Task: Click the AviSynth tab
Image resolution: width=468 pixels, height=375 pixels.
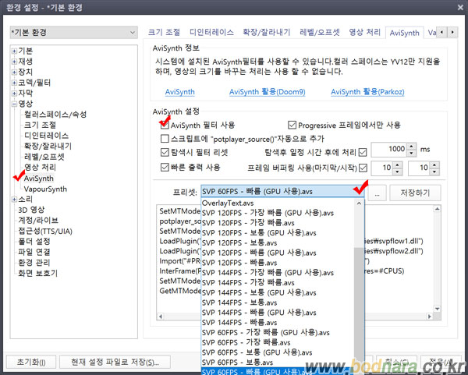Action: [x=404, y=33]
